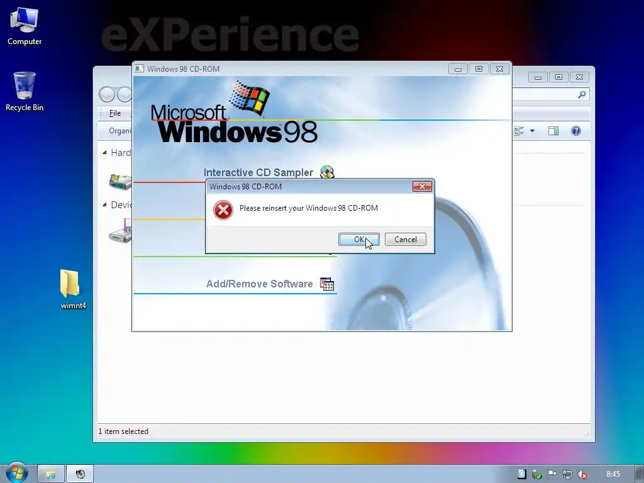Screen dimensions: 644x483
Task: Click the Show desktop strip at taskbar end
Action: click(x=640, y=474)
